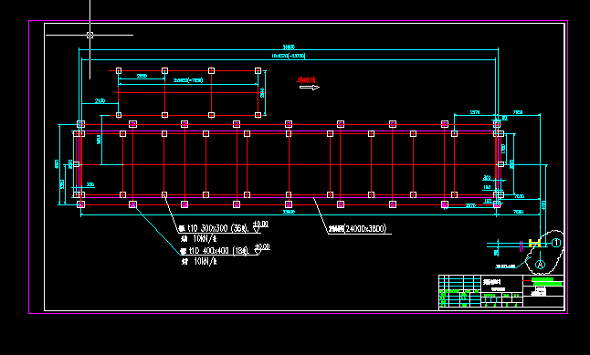Select the 10kN load note under the 400x400 label
590x355 pixels.
[199, 261]
